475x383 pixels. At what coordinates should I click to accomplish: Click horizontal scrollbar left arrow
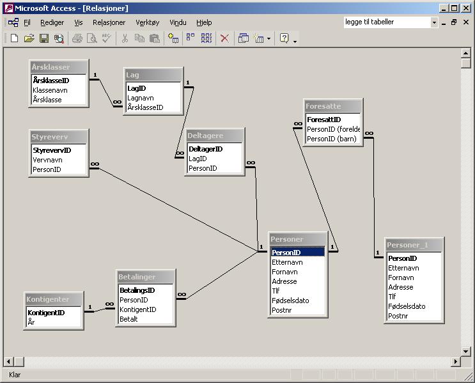pos(8,361)
